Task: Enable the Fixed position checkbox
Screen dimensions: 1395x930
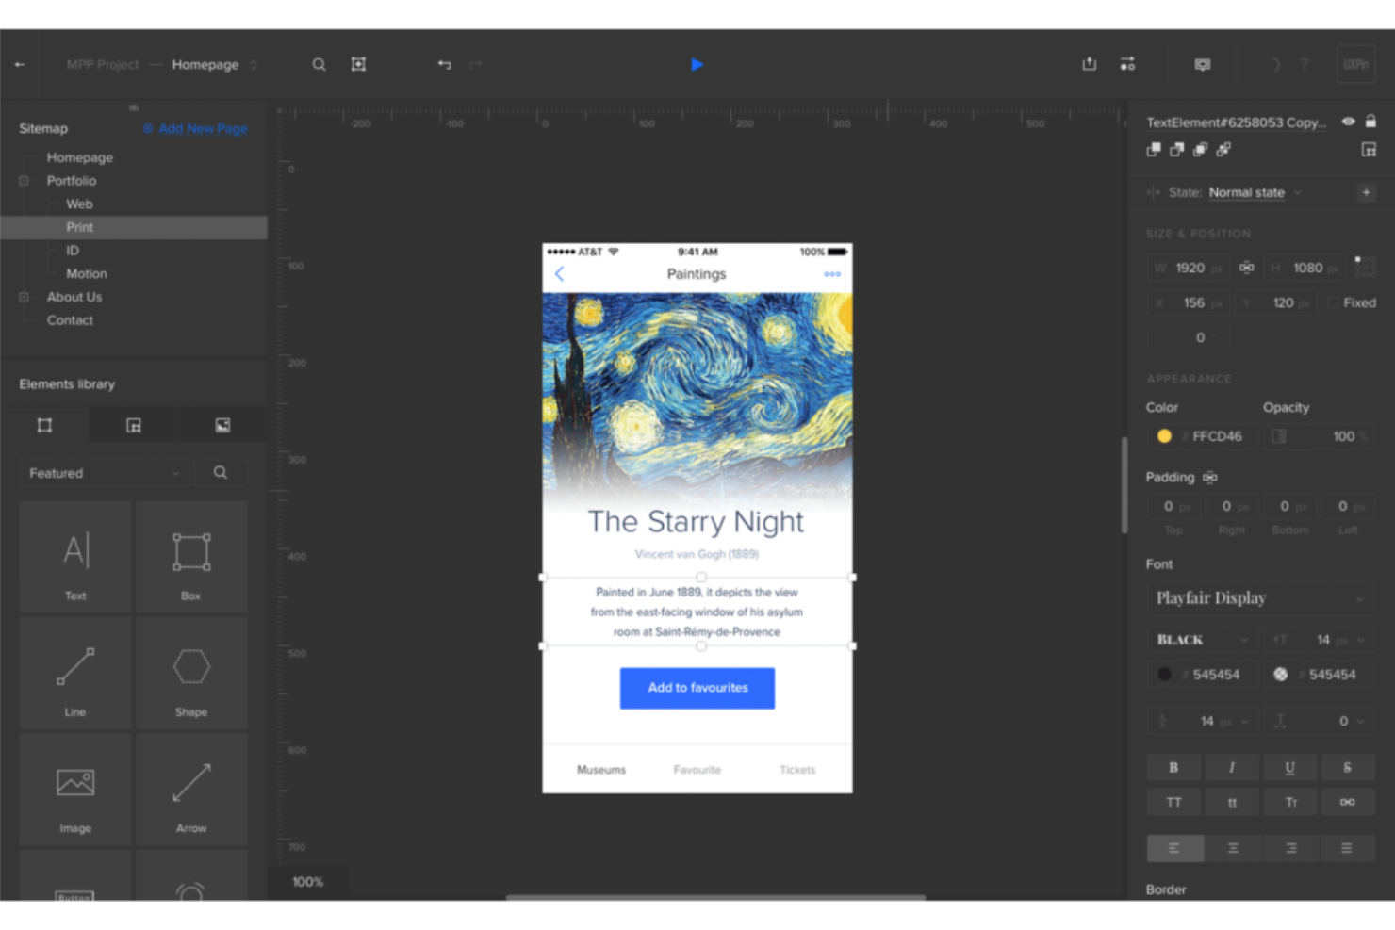Action: (x=1333, y=302)
